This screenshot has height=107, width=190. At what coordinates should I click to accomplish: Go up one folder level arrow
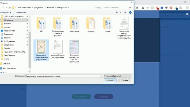[x=10, y=8]
